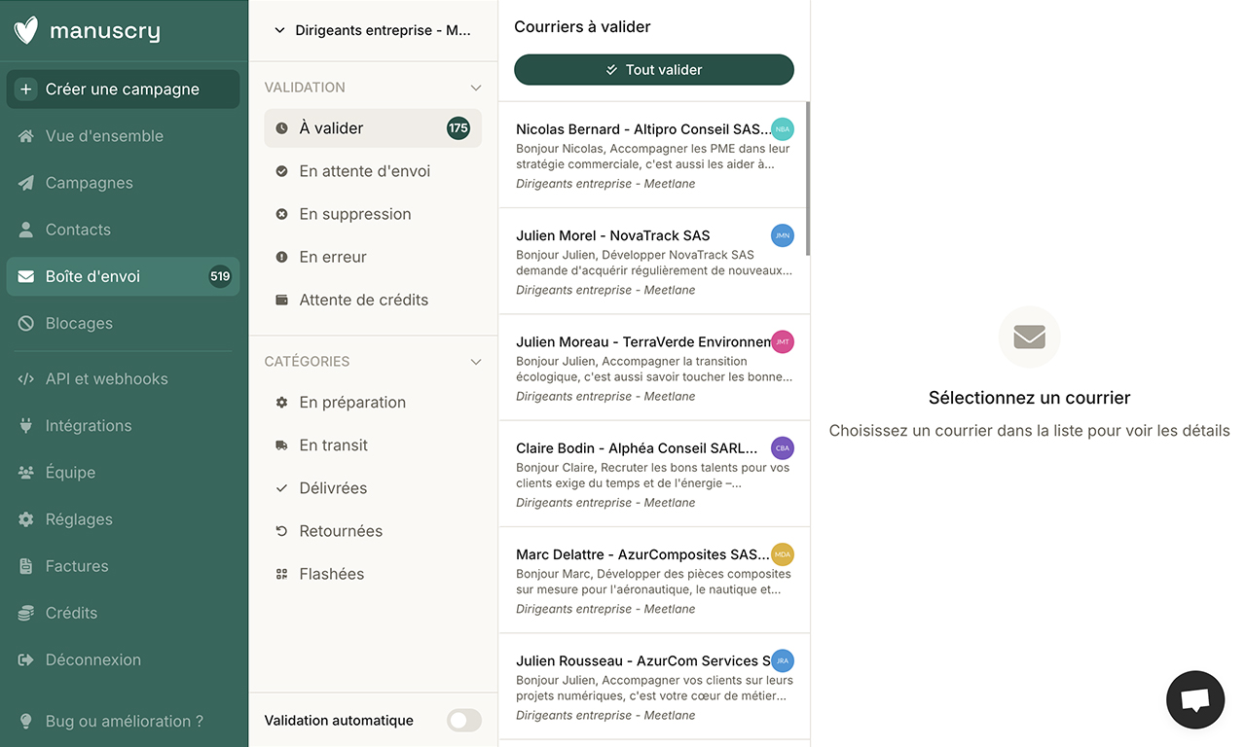Screen dimensions: 1246x747
Task: Open the Délivrées category
Action: coord(333,488)
